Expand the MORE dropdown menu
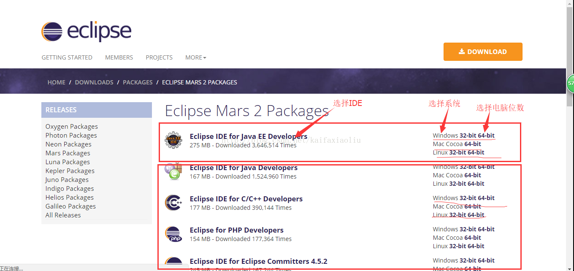Image resolution: width=574 pixels, height=271 pixels. (196, 57)
